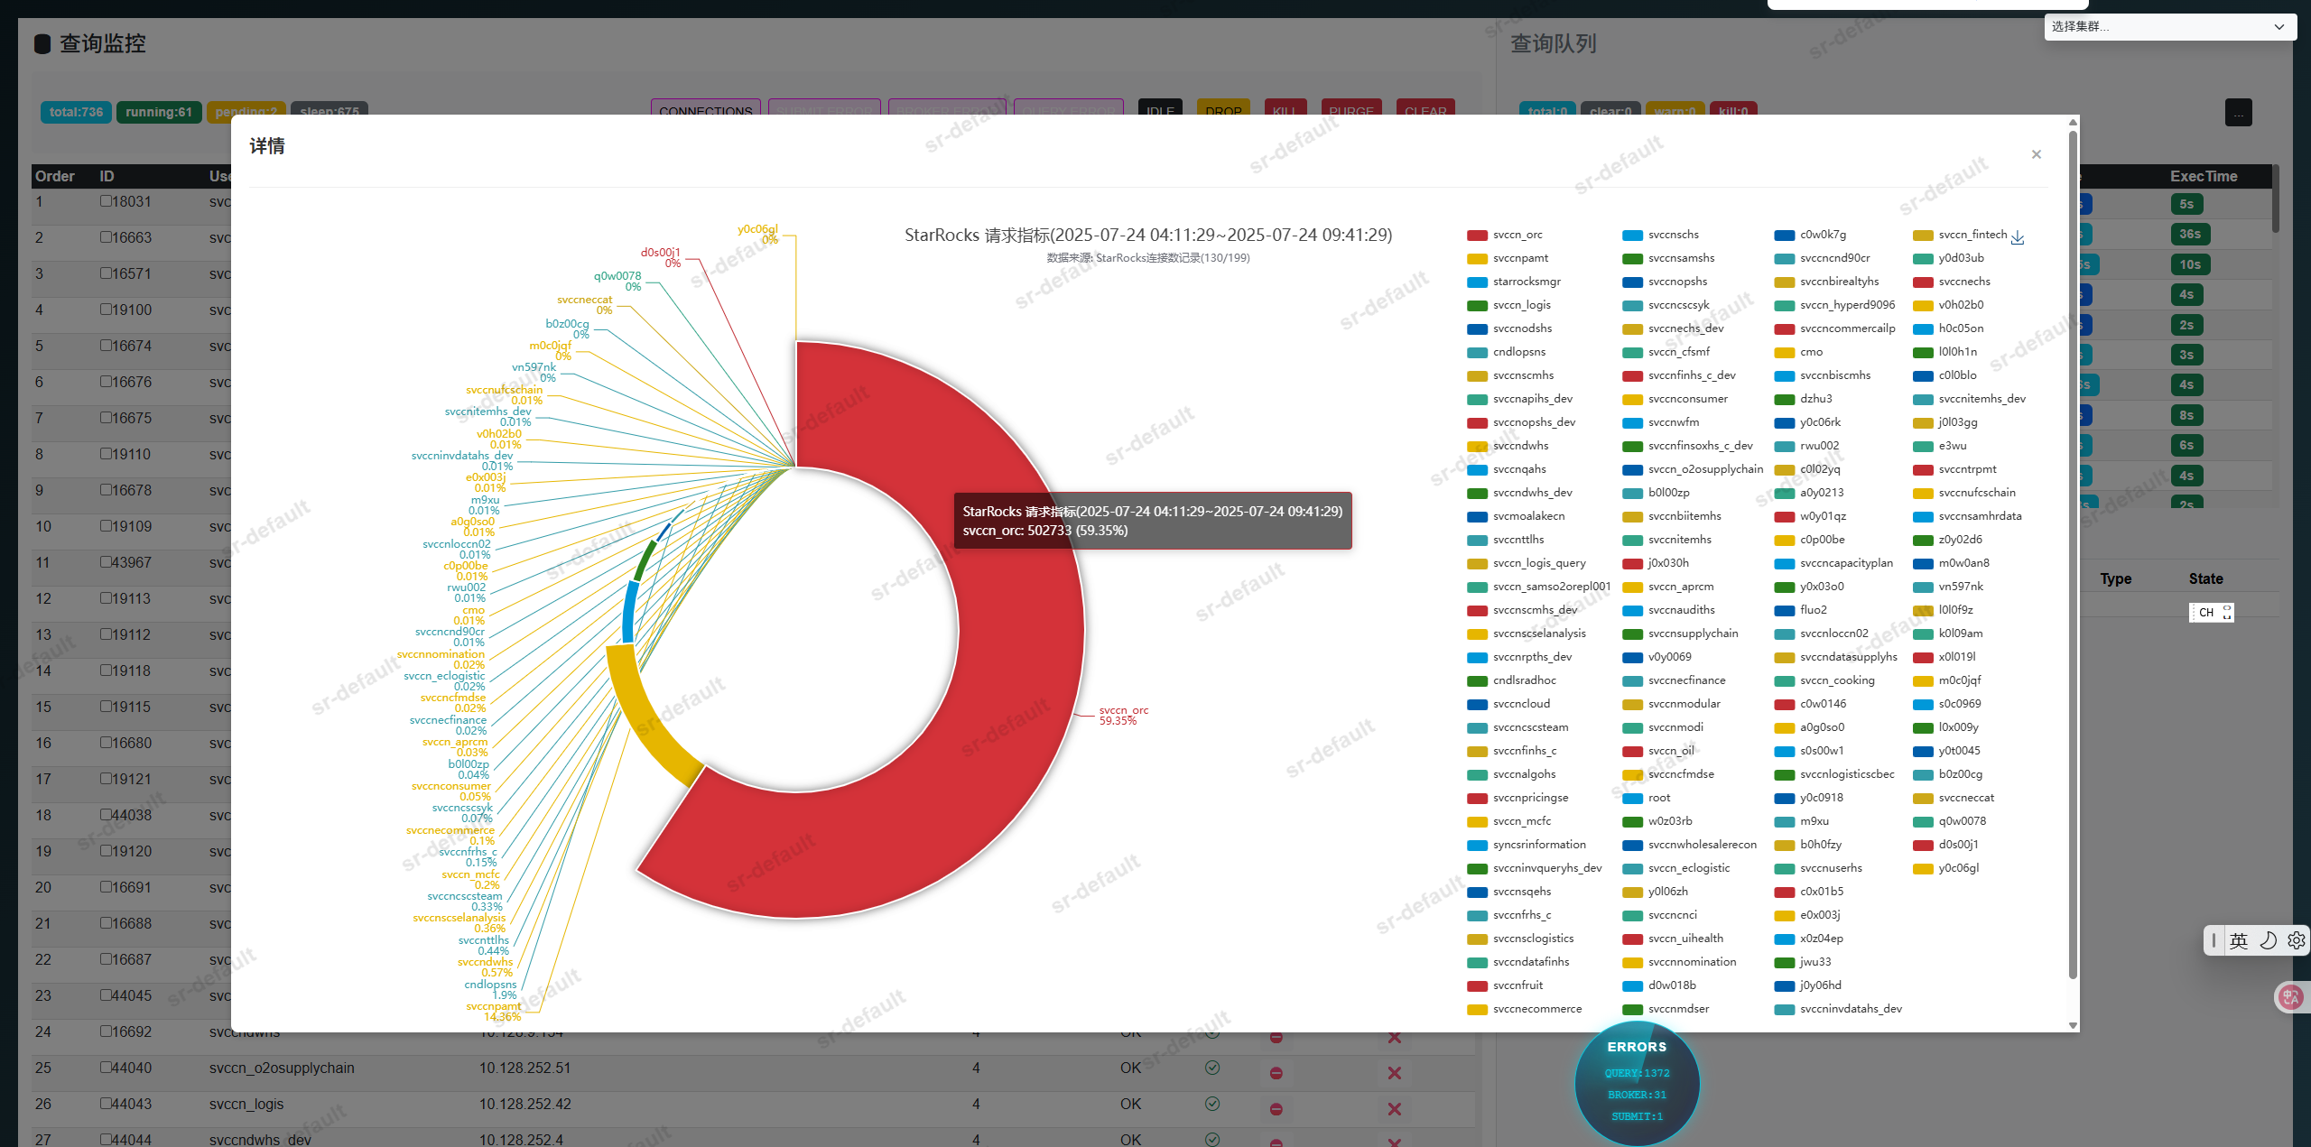Click the 36s ExecTime badge
2311x1147 pixels.
(2190, 234)
